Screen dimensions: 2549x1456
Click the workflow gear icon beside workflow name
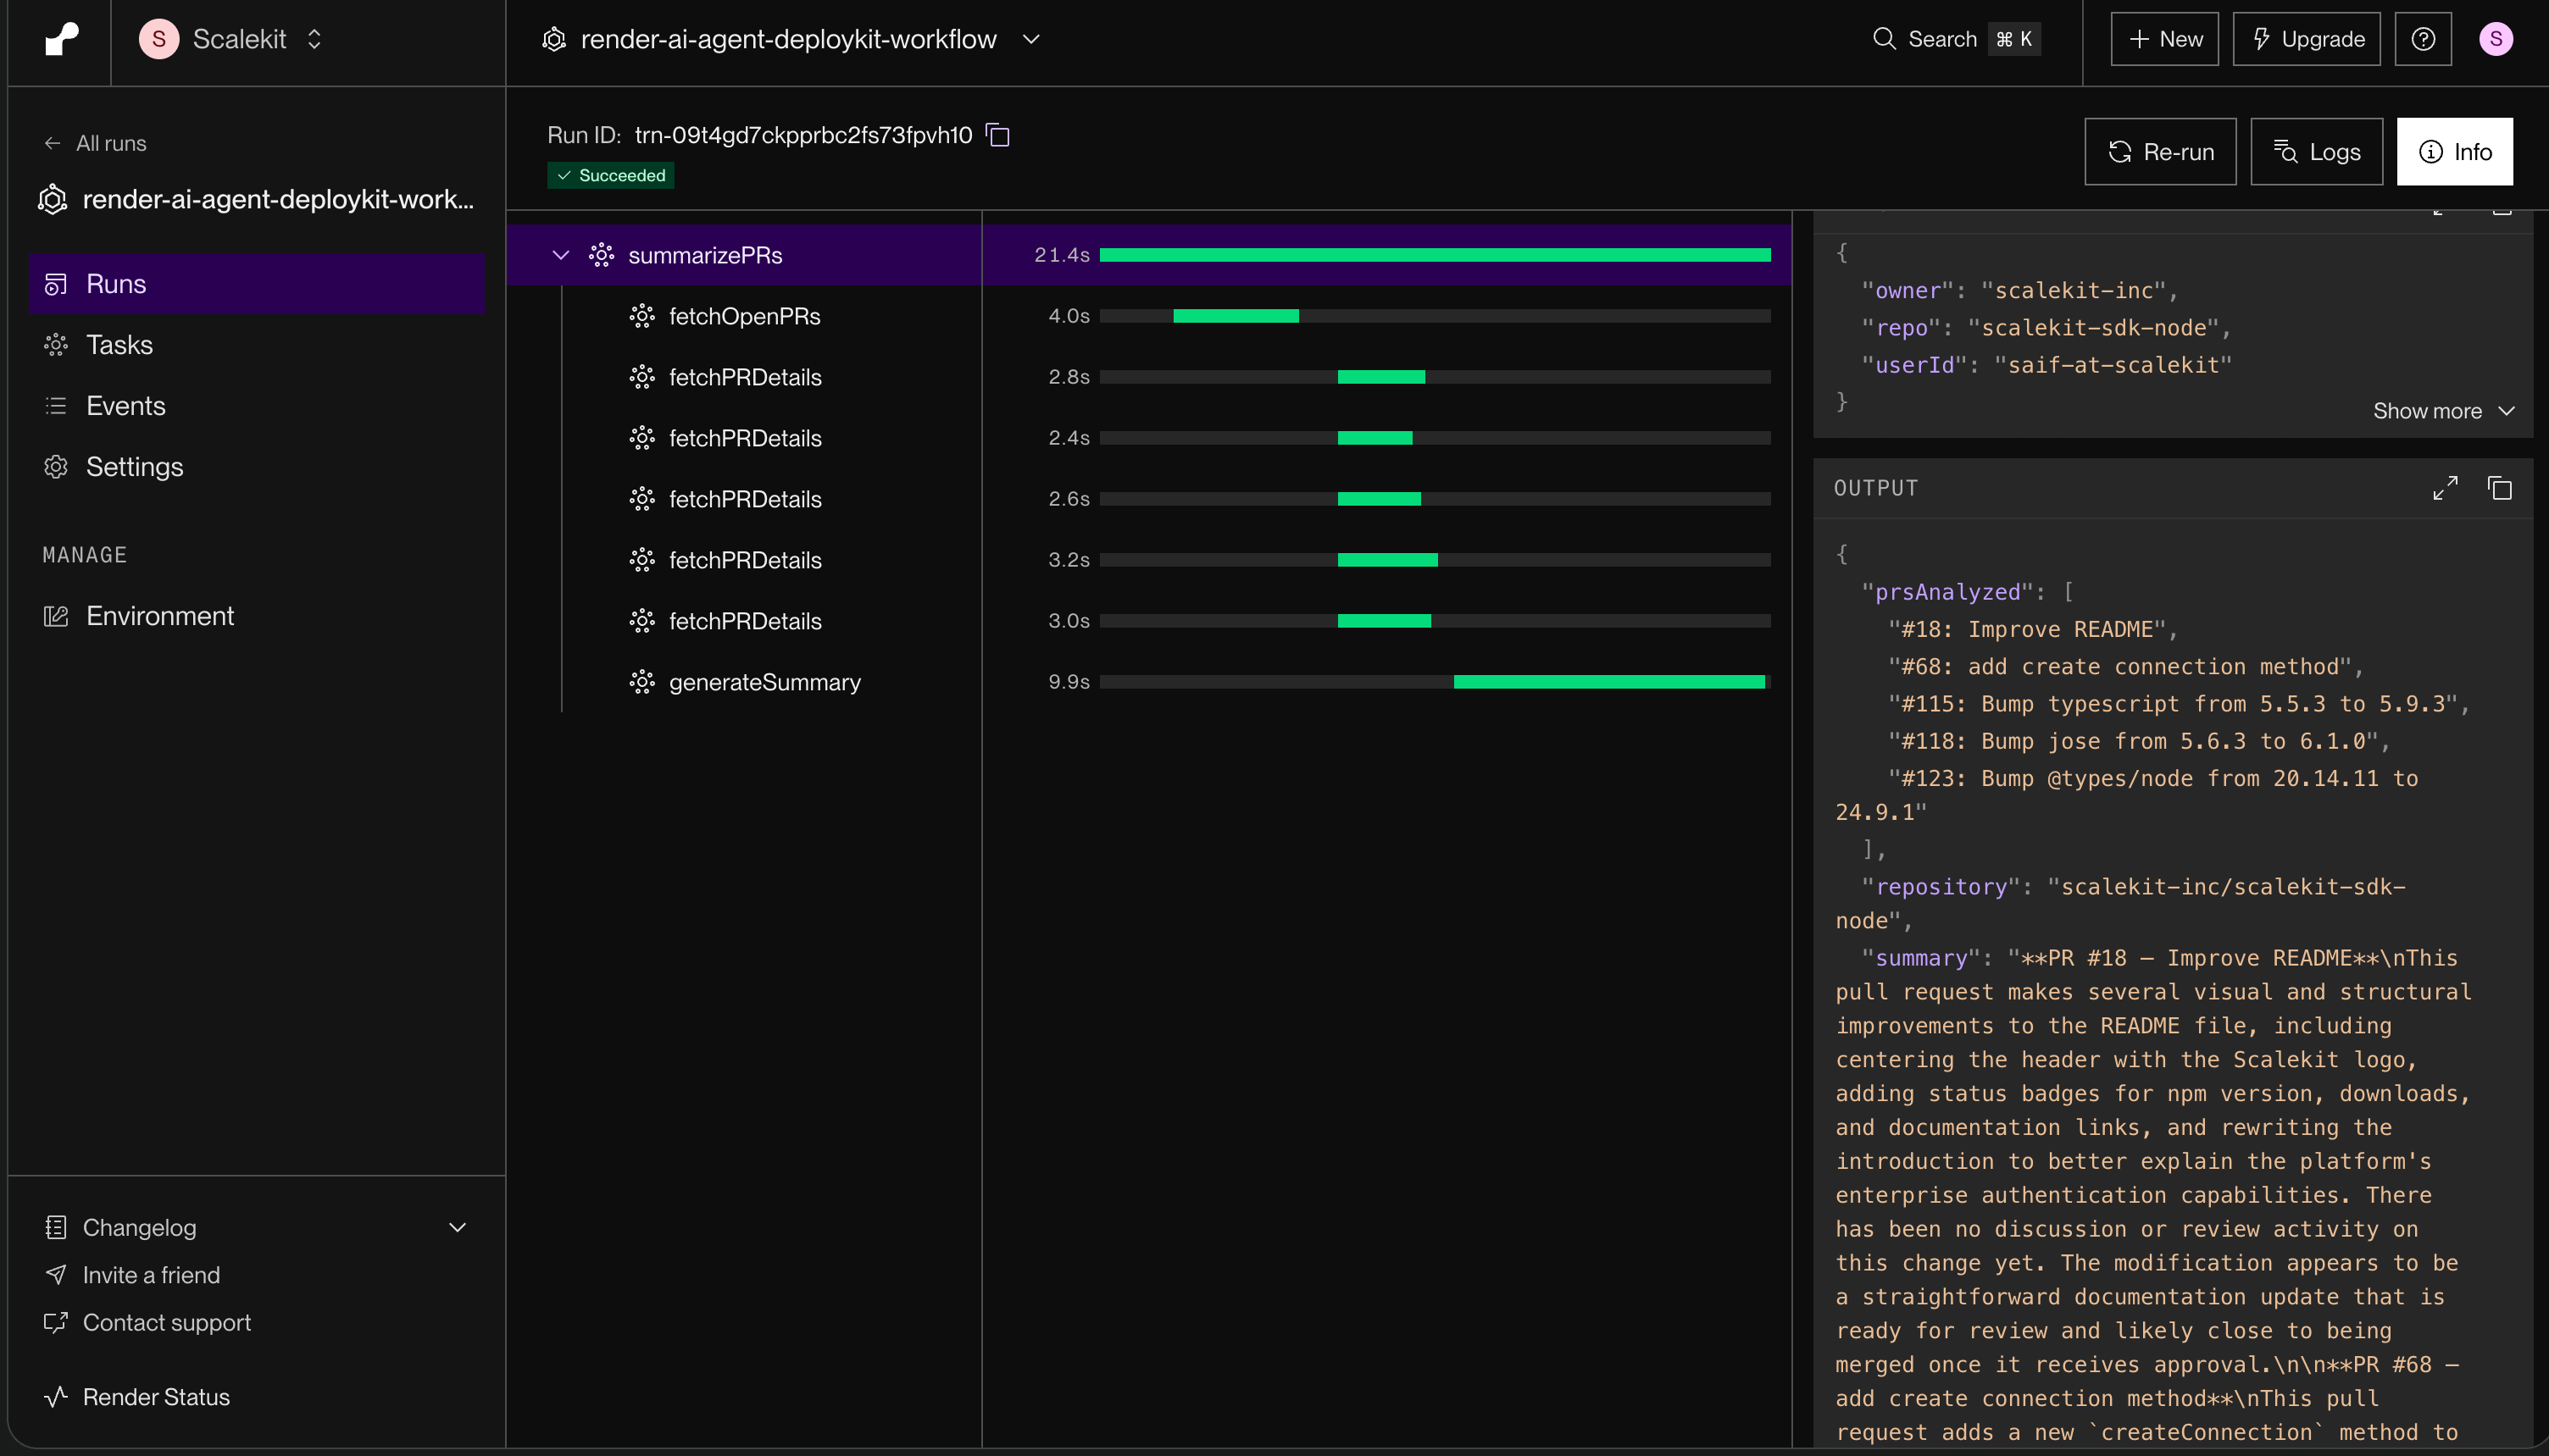tap(553, 39)
